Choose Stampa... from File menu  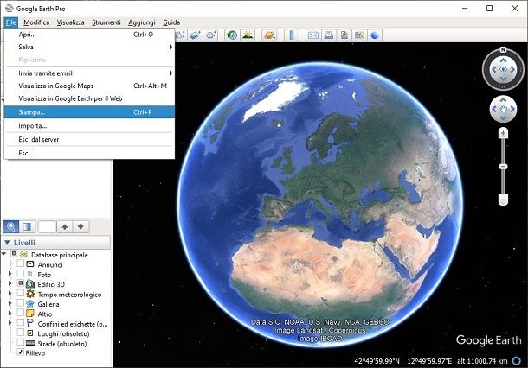click(x=89, y=112)
